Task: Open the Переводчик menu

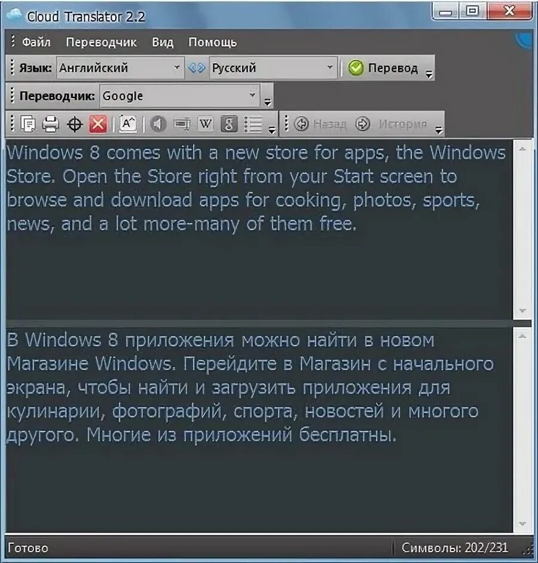Action: (101, 42)
